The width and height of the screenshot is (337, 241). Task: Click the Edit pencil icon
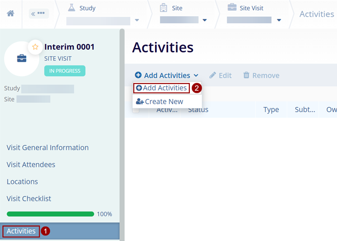click(x=213, y=75)
